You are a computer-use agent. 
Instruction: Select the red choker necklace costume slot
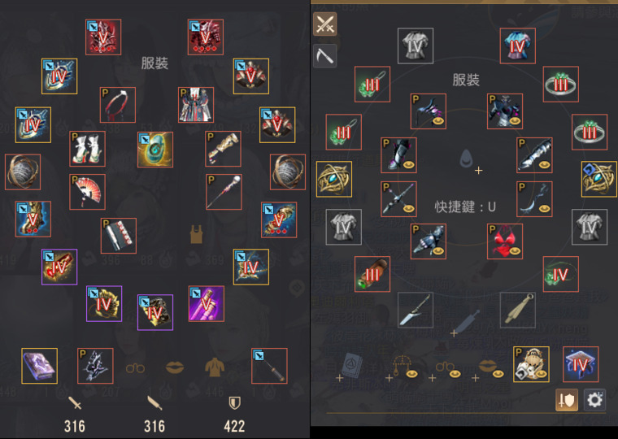[118, 105]
